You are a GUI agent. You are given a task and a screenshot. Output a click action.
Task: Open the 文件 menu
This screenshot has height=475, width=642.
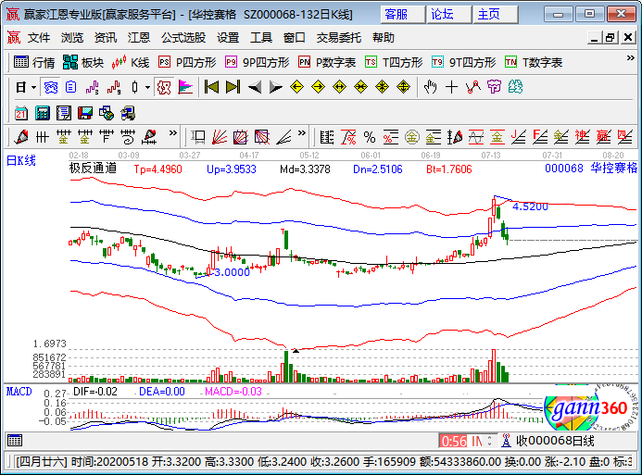point(39,38)
